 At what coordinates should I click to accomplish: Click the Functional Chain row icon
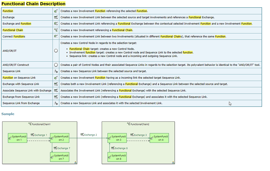click(56, 30)
